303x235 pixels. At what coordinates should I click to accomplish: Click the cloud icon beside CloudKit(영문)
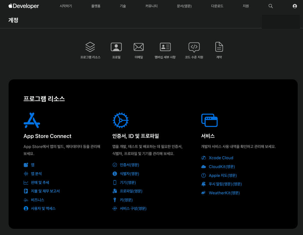[204, 167]
